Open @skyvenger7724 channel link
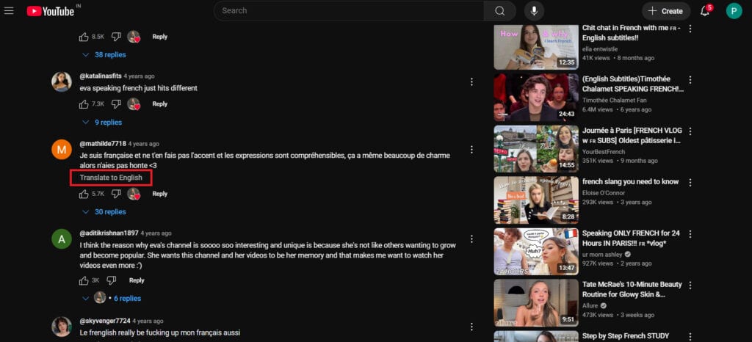 click(104, 321)
